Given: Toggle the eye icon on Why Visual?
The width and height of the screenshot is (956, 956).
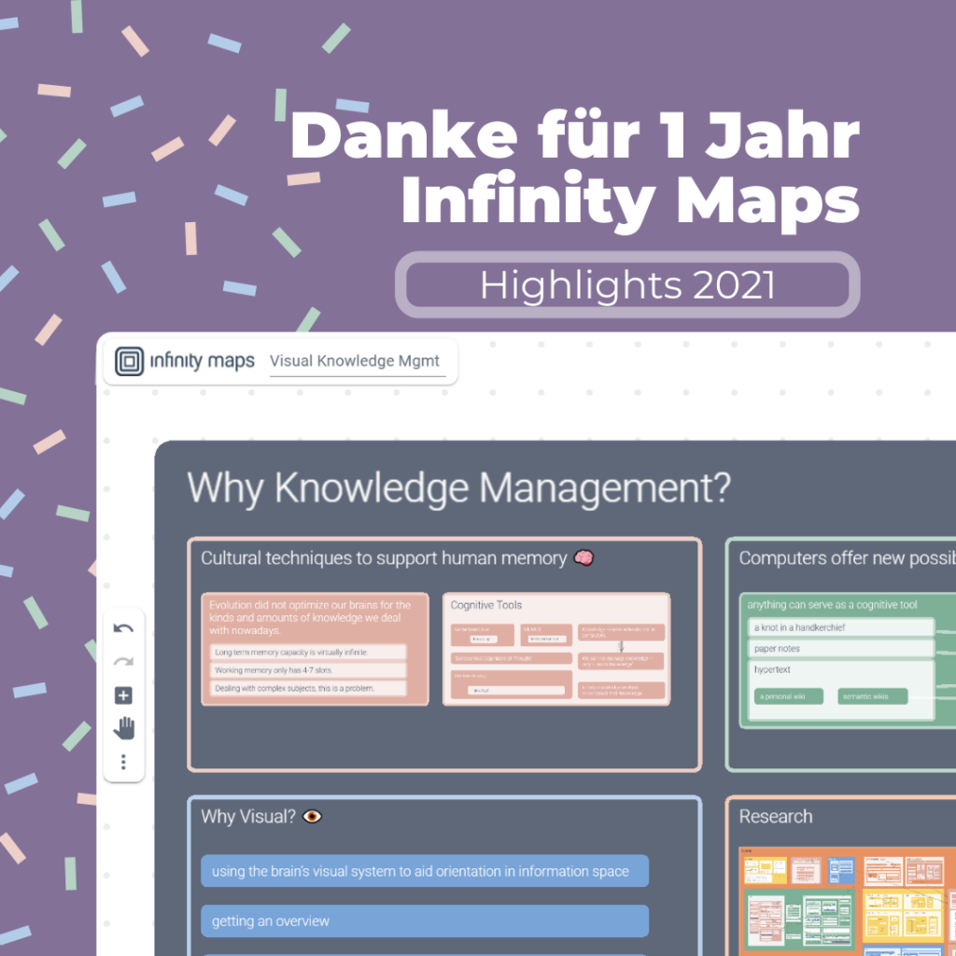Looking at the screenshot, I should click(313, 816).
